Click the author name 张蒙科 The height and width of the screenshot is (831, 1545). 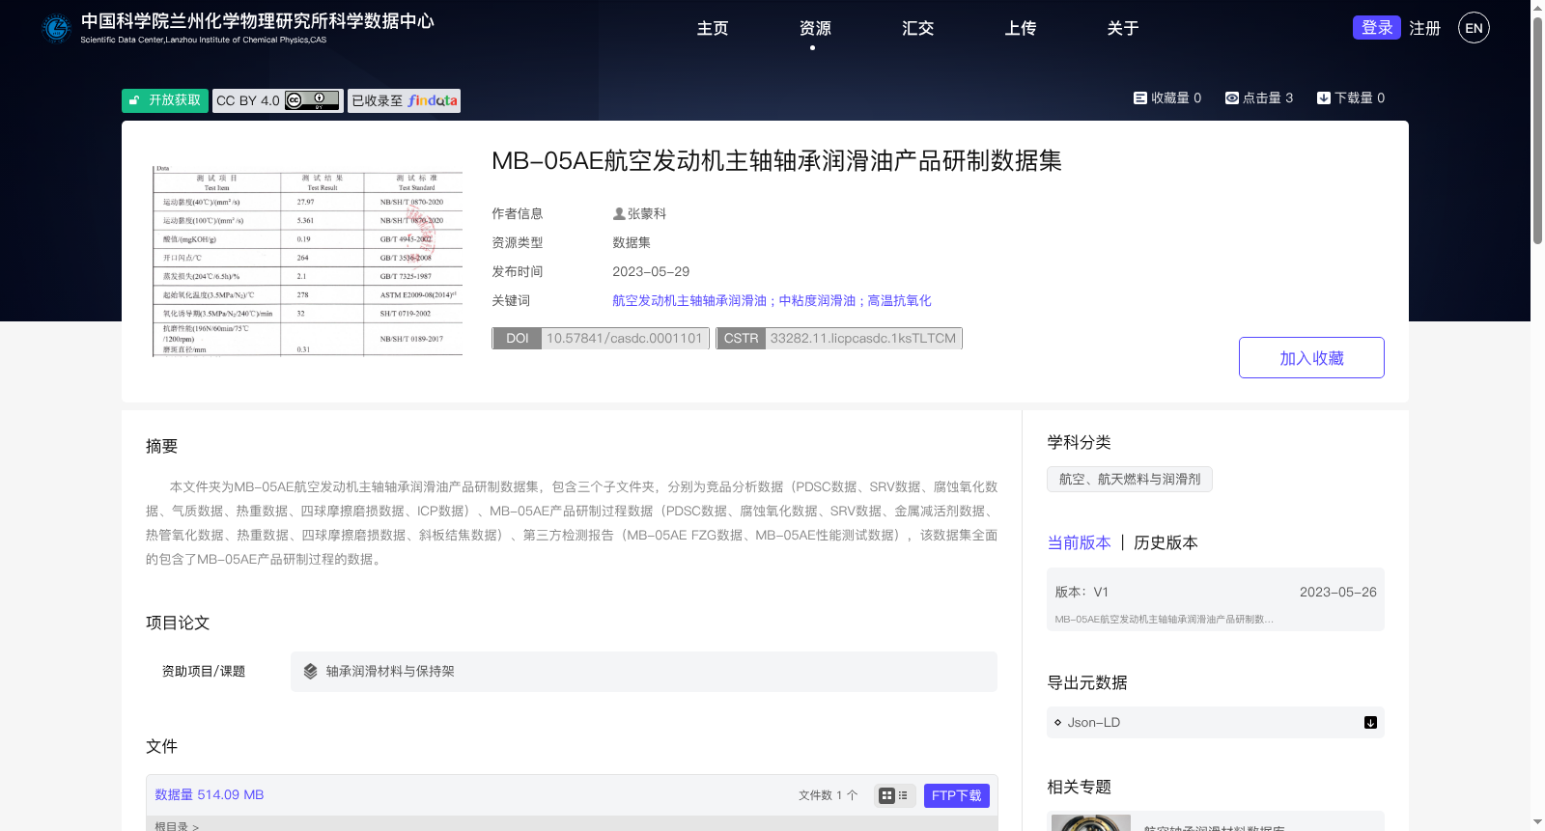coord(647,213)
